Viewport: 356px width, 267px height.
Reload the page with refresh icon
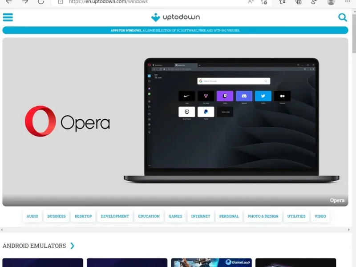tap(41, 2)
